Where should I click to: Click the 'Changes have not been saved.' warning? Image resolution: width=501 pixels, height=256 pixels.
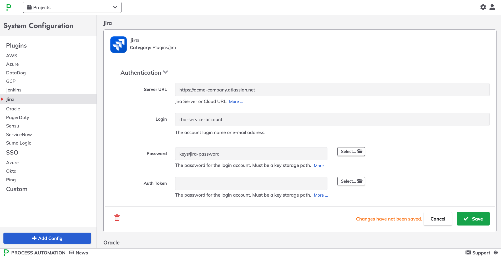pyautogui.click(x=389, y=219)
